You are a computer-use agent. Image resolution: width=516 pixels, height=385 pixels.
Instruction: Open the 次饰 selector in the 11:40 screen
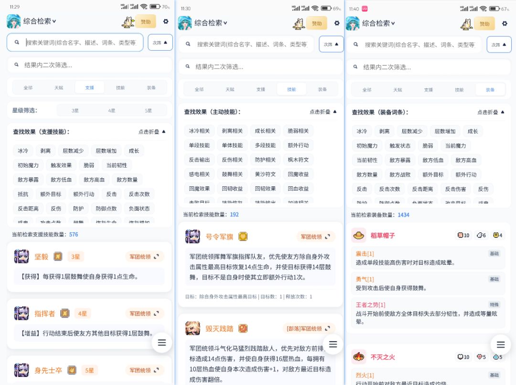pos(499,45)
